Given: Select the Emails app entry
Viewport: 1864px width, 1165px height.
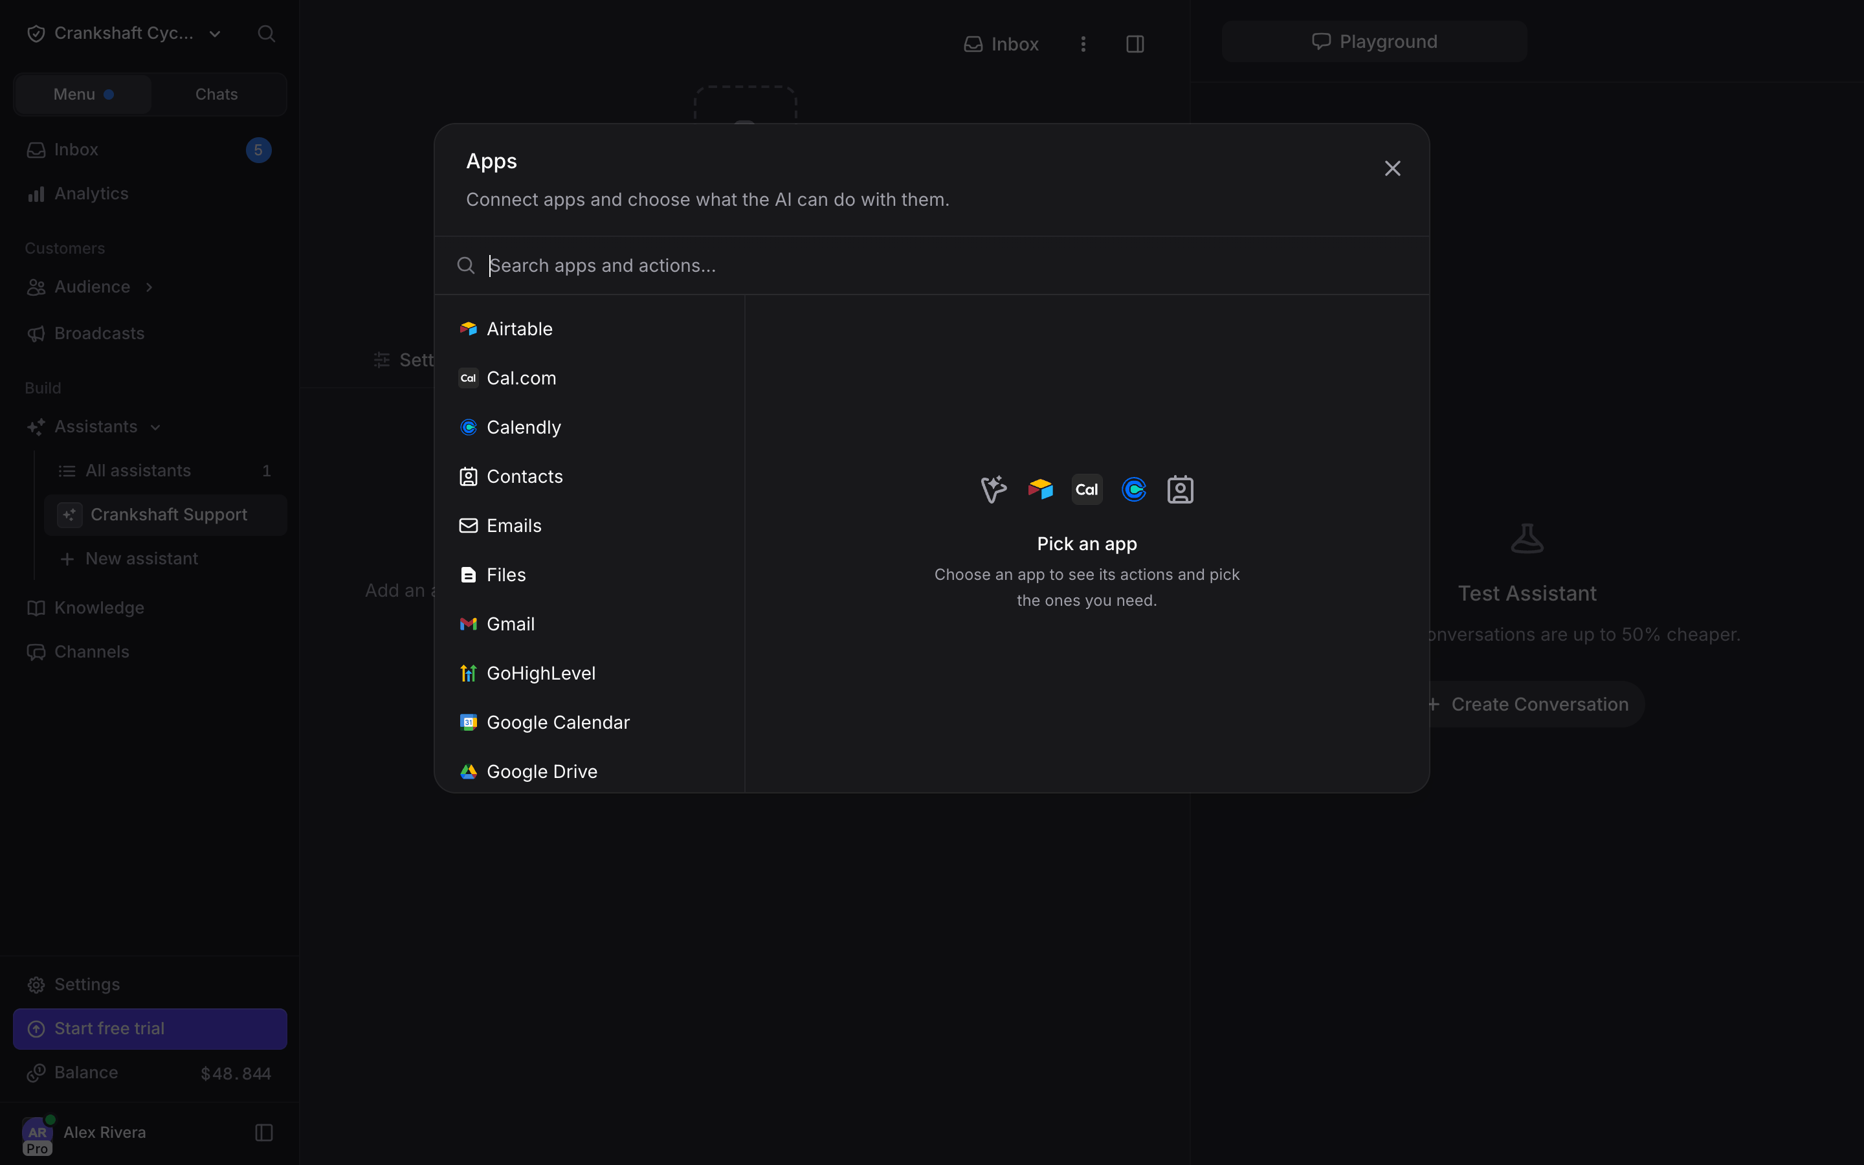Looking at the screenshot, I should pos(589,526).
